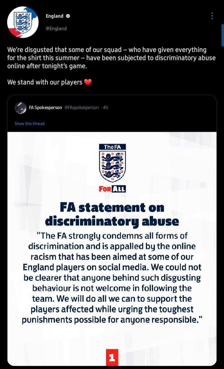Image resolution: width=224 pixels, height=369 pixels.
Task: Open FA Spokesperson's small avatar
Action: click(x=21, y=108)
